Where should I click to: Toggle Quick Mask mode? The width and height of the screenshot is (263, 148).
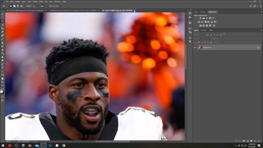[x=2, y=97]
